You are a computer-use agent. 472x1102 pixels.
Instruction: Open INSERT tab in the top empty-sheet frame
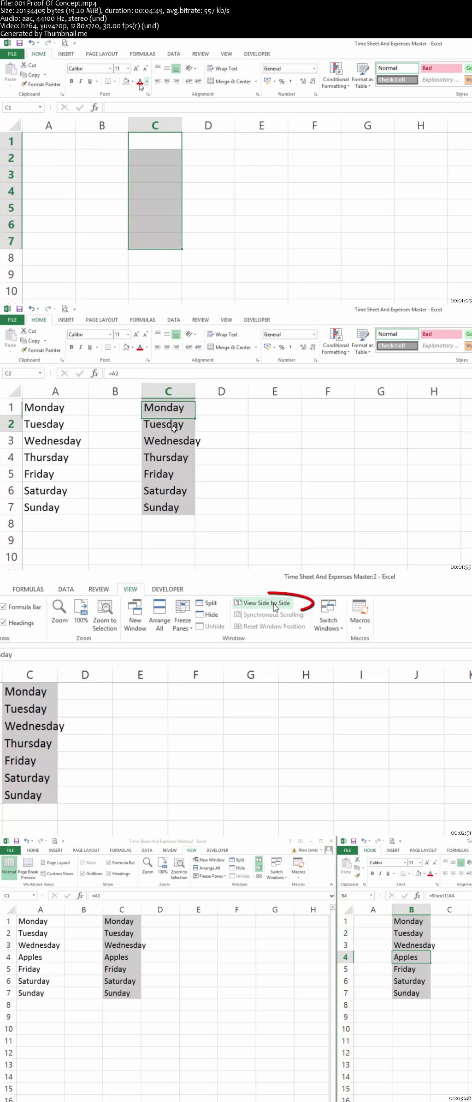coord(66,54)
